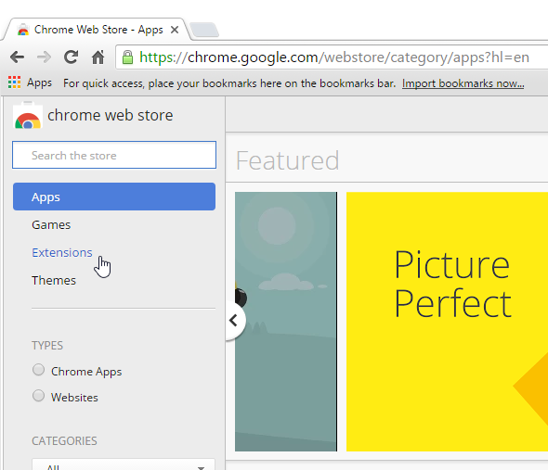
Task: Click the Import bookmarks now link
Action: 463,83
